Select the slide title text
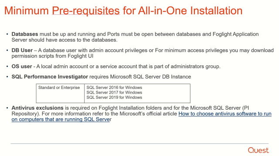The width and height of the screenshot is (279, 156). click(x=123, y=10)
